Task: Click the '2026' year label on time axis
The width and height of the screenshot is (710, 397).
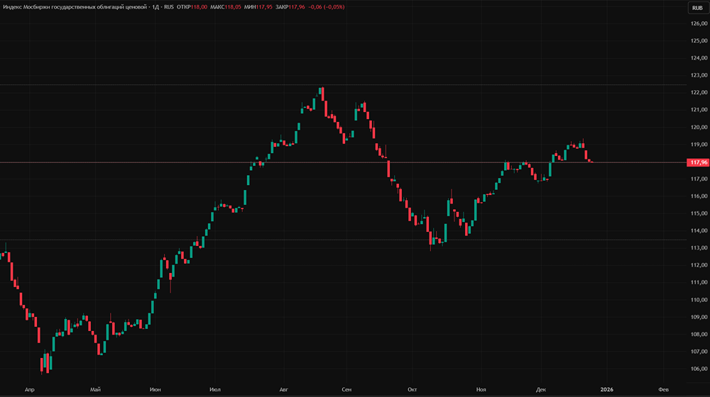Action: click(x=607, y=389)
